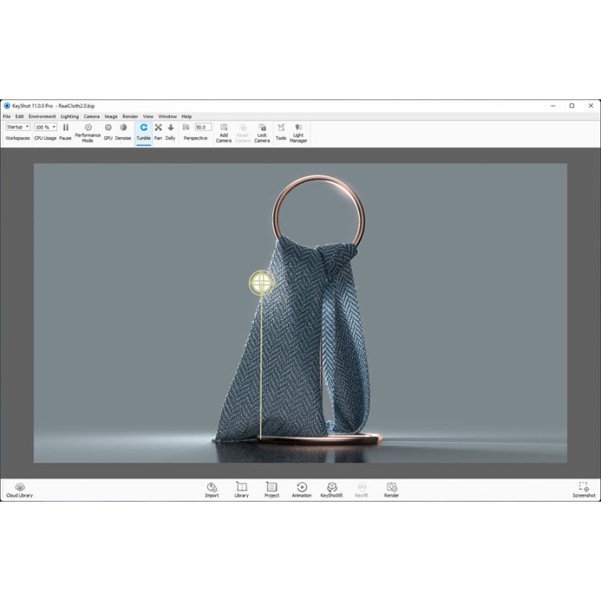
Task: Select the Tumble camera tool
Action: click(x=143, y=128)
